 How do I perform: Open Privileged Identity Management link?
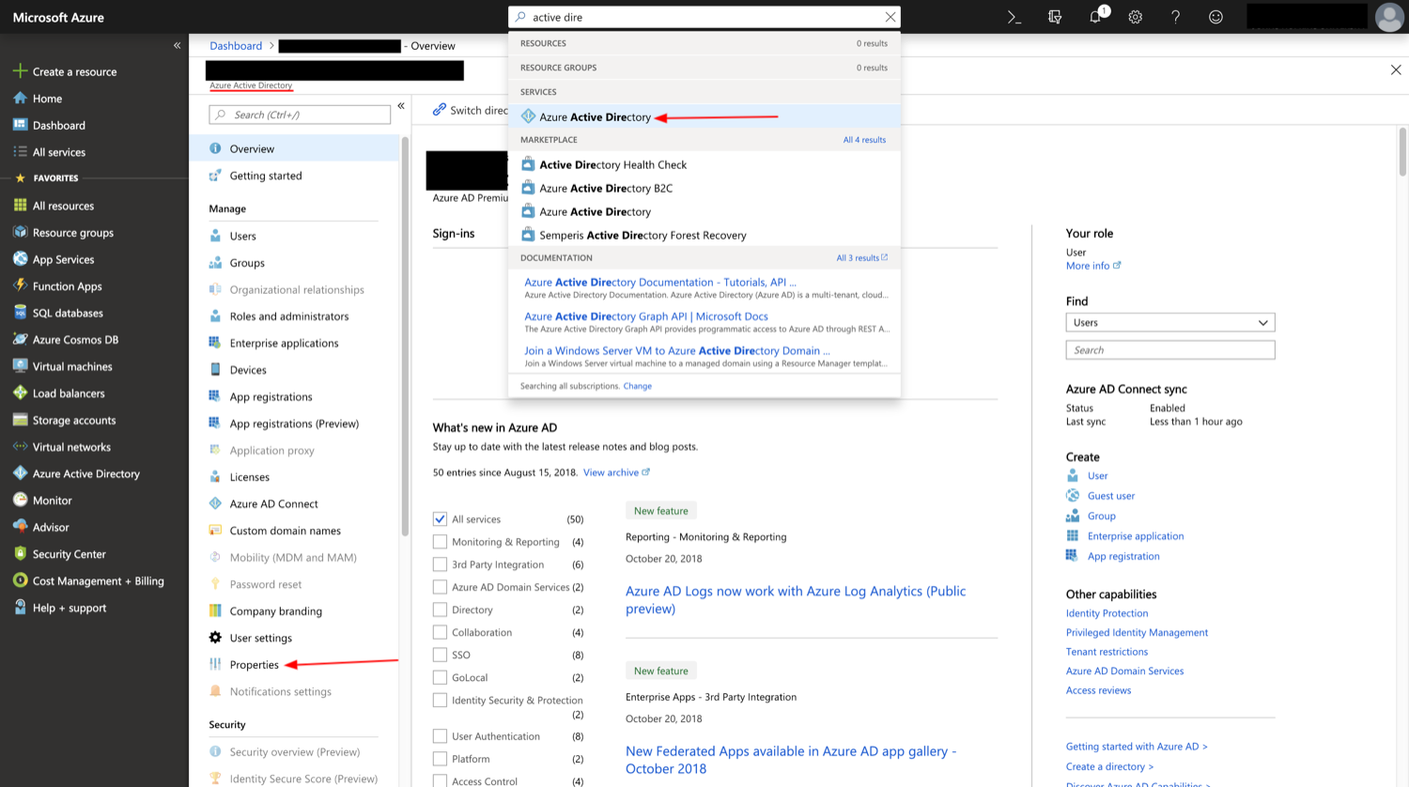[x=1137, y=633]
